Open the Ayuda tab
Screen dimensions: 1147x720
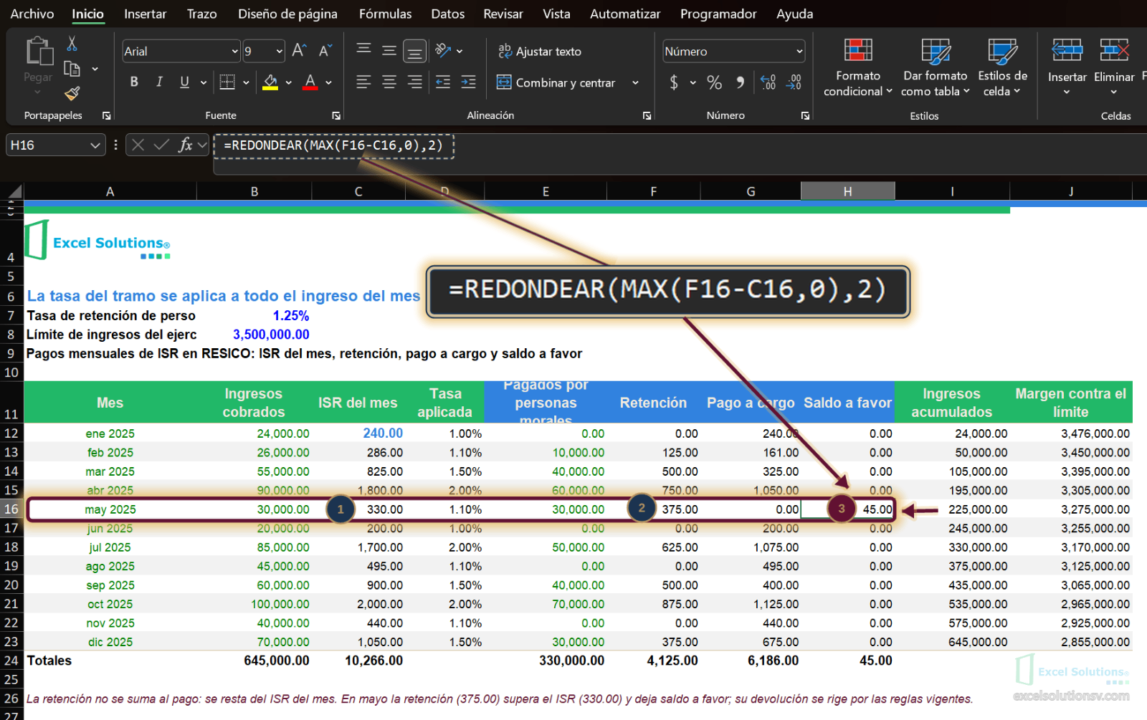pyautogui.click(x=794, y=14)
